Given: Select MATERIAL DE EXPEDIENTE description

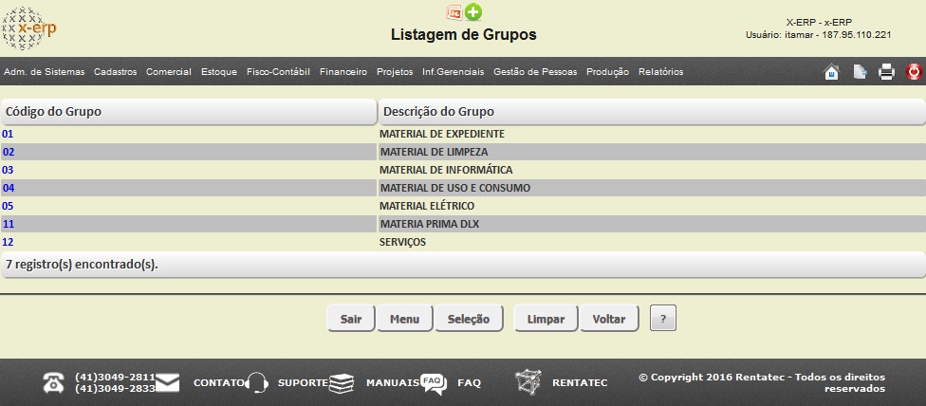Looking at the screenshot, I should [x=442, y=134].
